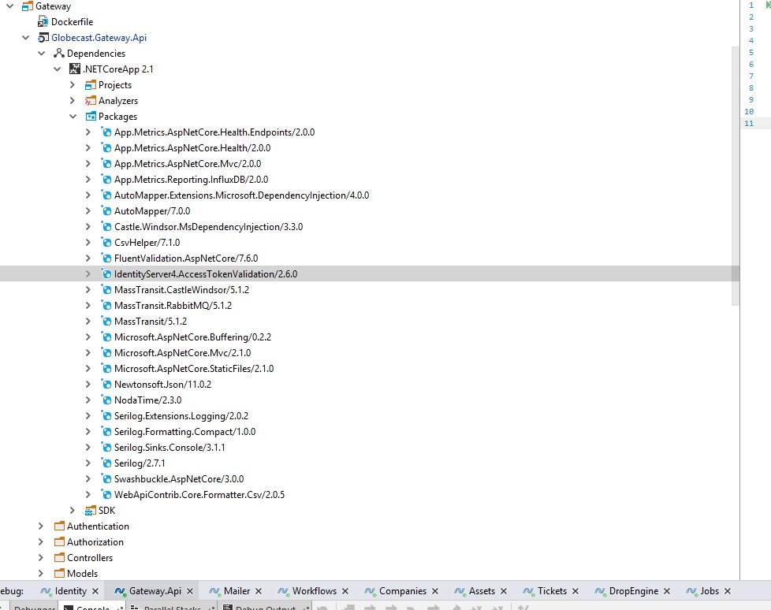Expand the App.Metrics.Reporting.InfluxDB/2.0.0 package
Image resolution: width=771 pixels, height=610 pixels.
click(88, 180)
